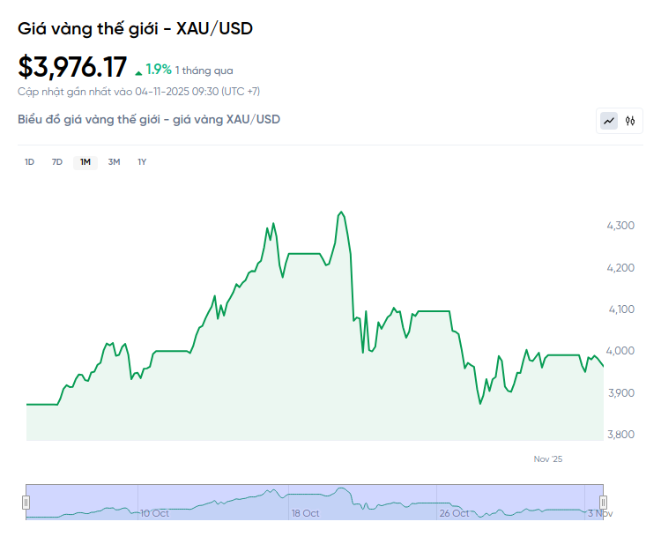Image resolution: width=661 pixels, height=559 pixels.
Task: Click the 26 Oct marker in navigator
Action: tap(455, 513)
